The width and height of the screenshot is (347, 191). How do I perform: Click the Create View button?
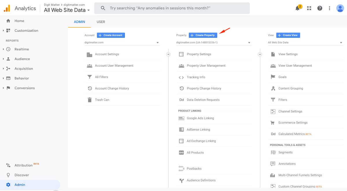pyautogui.click(x=288, y=35)
